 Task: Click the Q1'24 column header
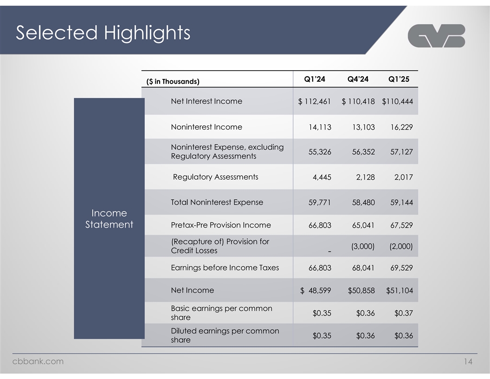point(315,79)
